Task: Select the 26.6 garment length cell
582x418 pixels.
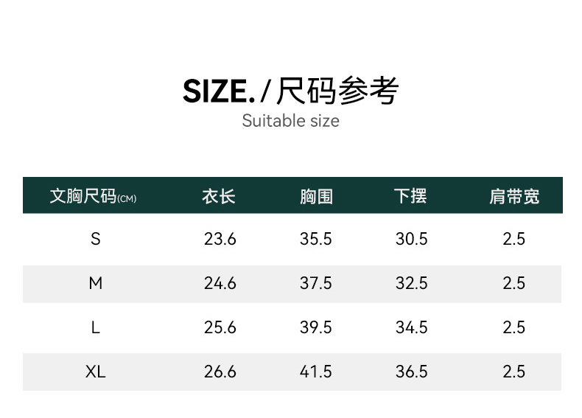Action: click(220, 372)
